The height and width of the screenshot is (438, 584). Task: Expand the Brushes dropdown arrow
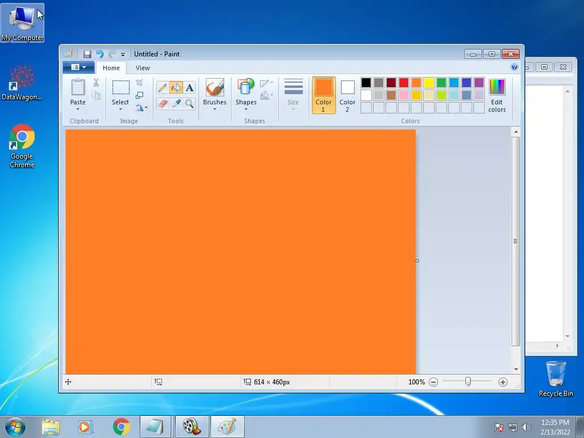[214, 109]
